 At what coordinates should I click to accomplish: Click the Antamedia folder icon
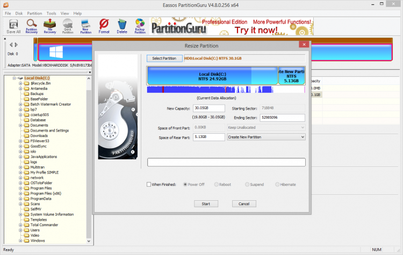click(x=26, y=89)
